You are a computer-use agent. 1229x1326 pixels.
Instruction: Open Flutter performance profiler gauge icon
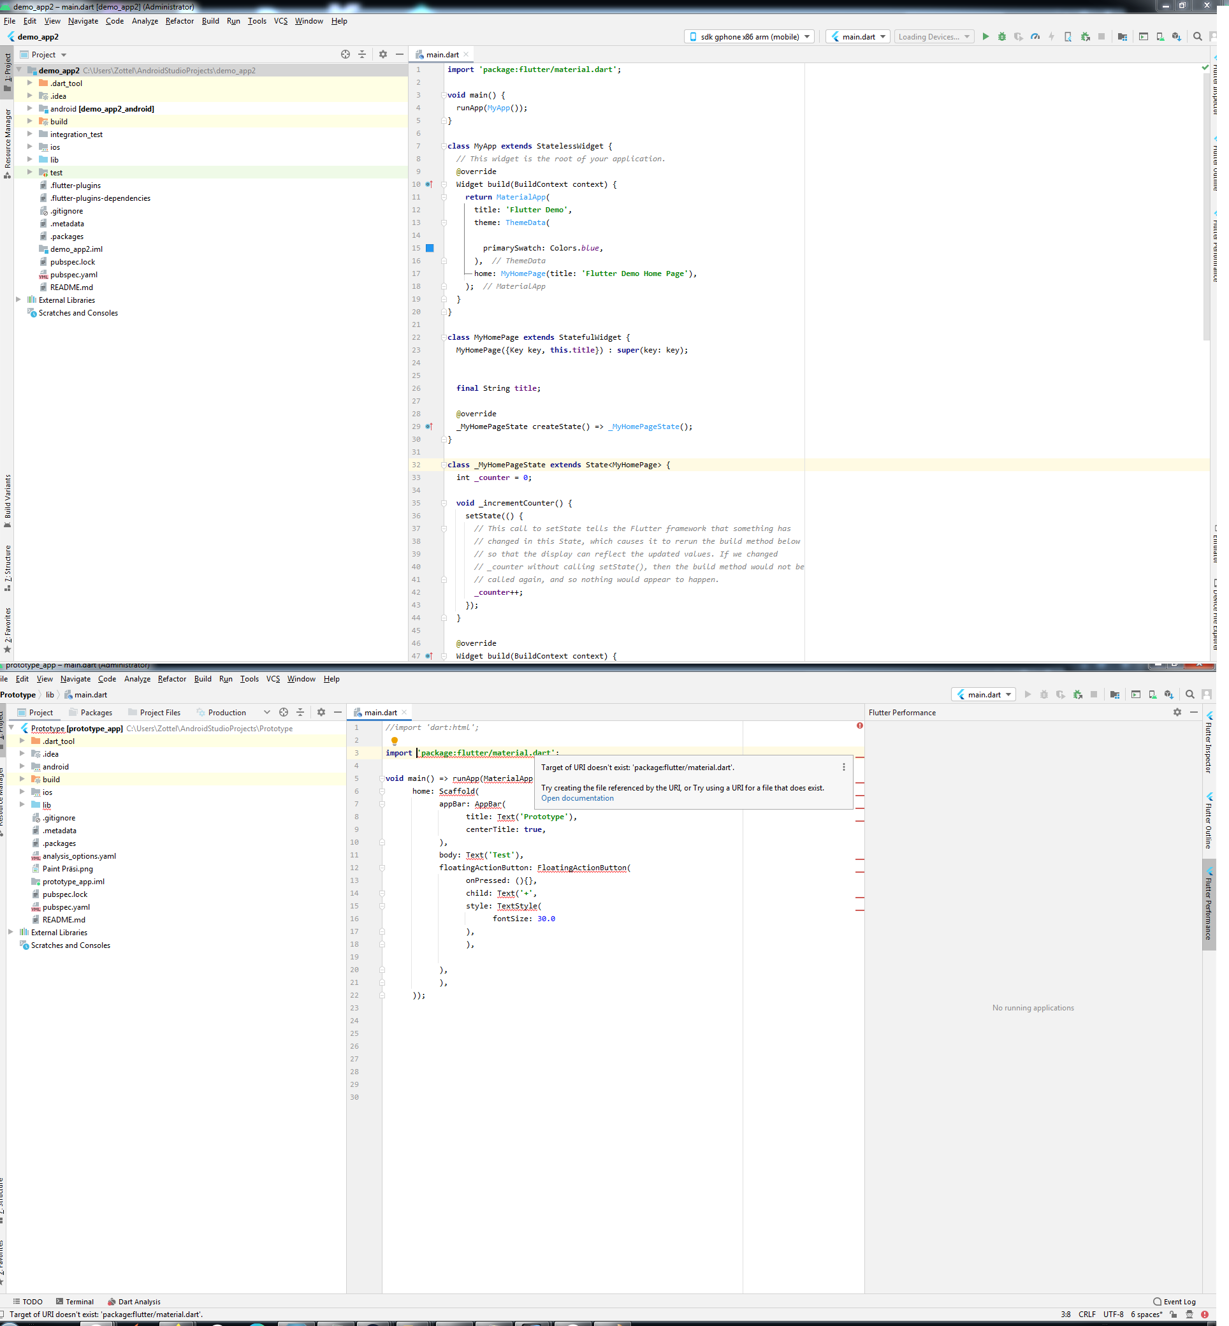click(x=1035, y=36)
